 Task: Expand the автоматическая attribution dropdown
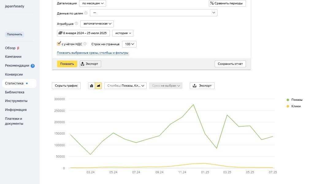[x=97, y=24]
